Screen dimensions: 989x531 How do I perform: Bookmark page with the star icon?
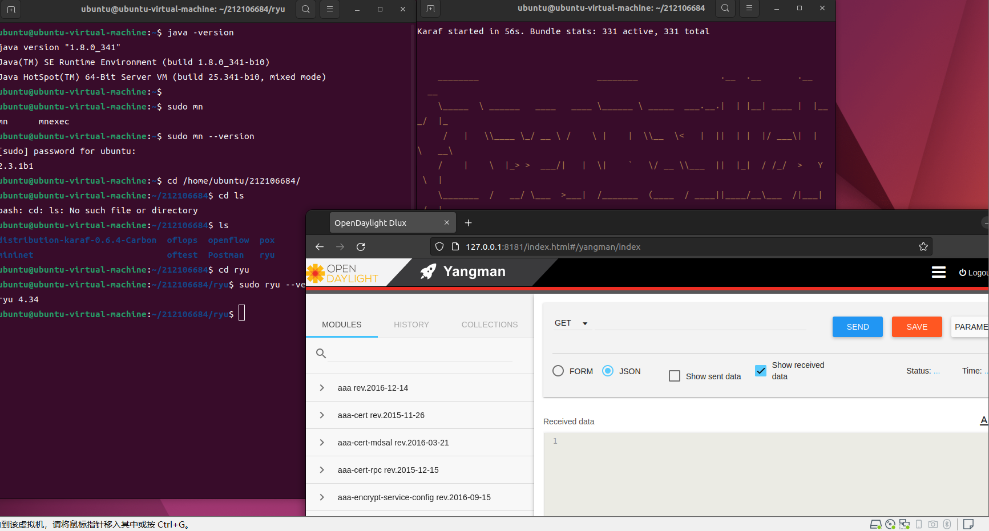pos(923,246)
